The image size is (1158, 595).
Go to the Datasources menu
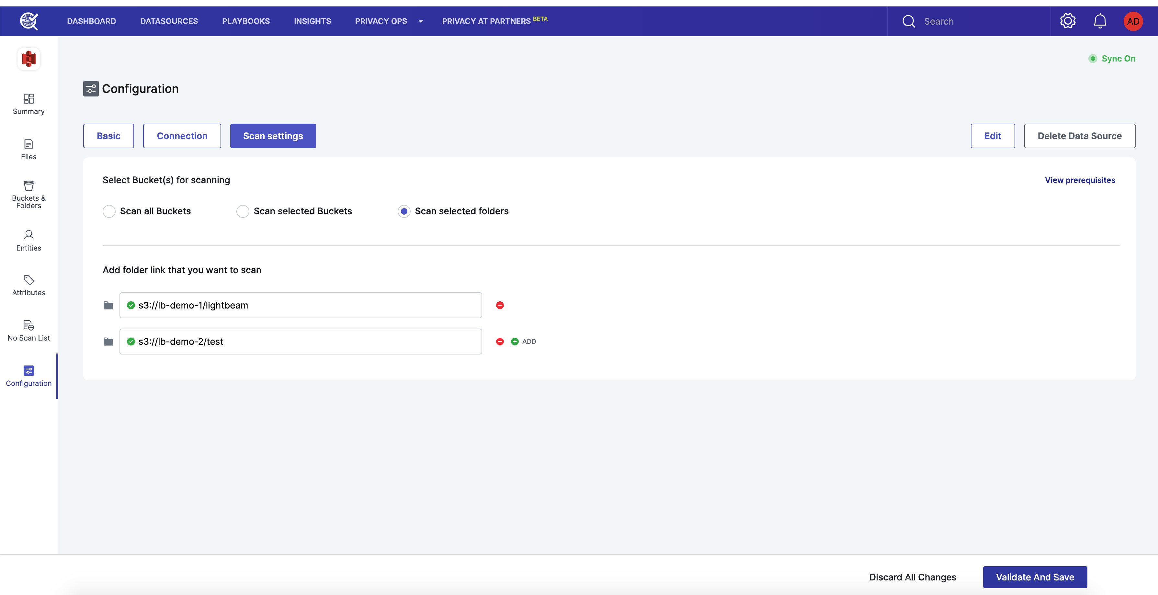click(169, 21)
